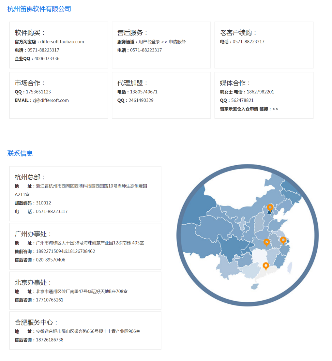Viewport: 332px width, 361px height.
Task: Click the 广州办事处 heading
Action: (x=33, y=234)
